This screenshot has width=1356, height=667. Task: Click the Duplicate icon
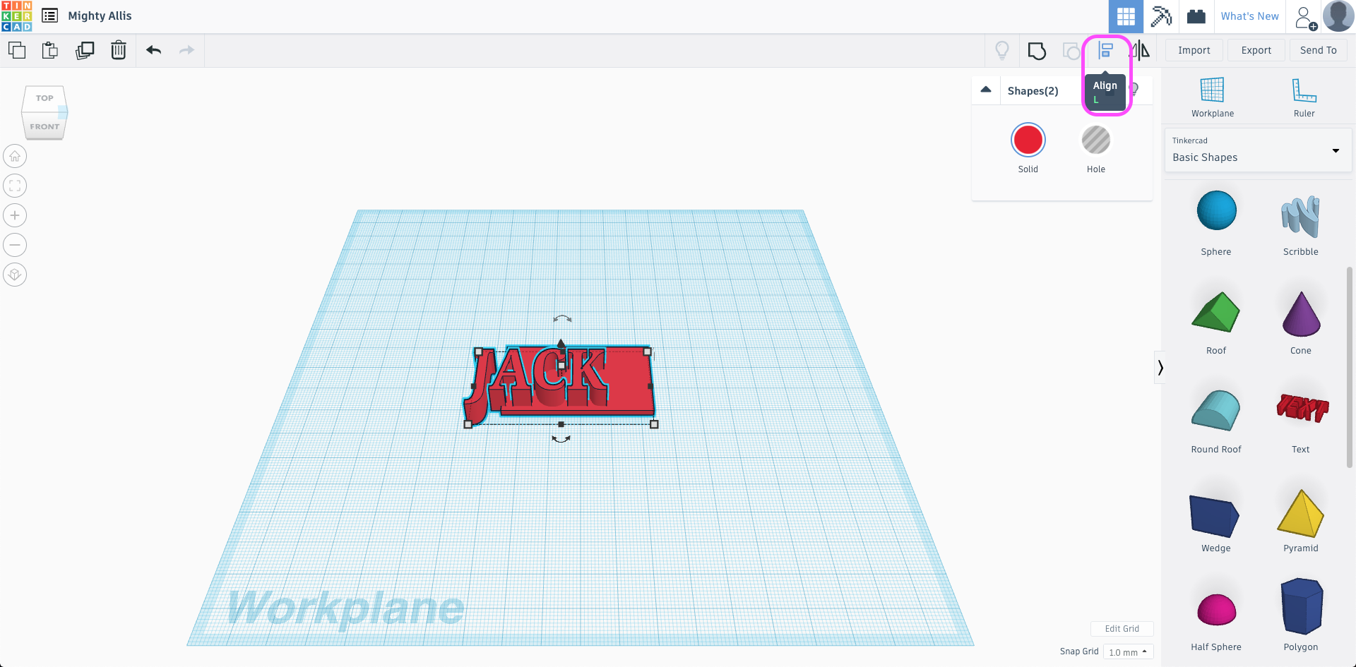coord(85,50)
